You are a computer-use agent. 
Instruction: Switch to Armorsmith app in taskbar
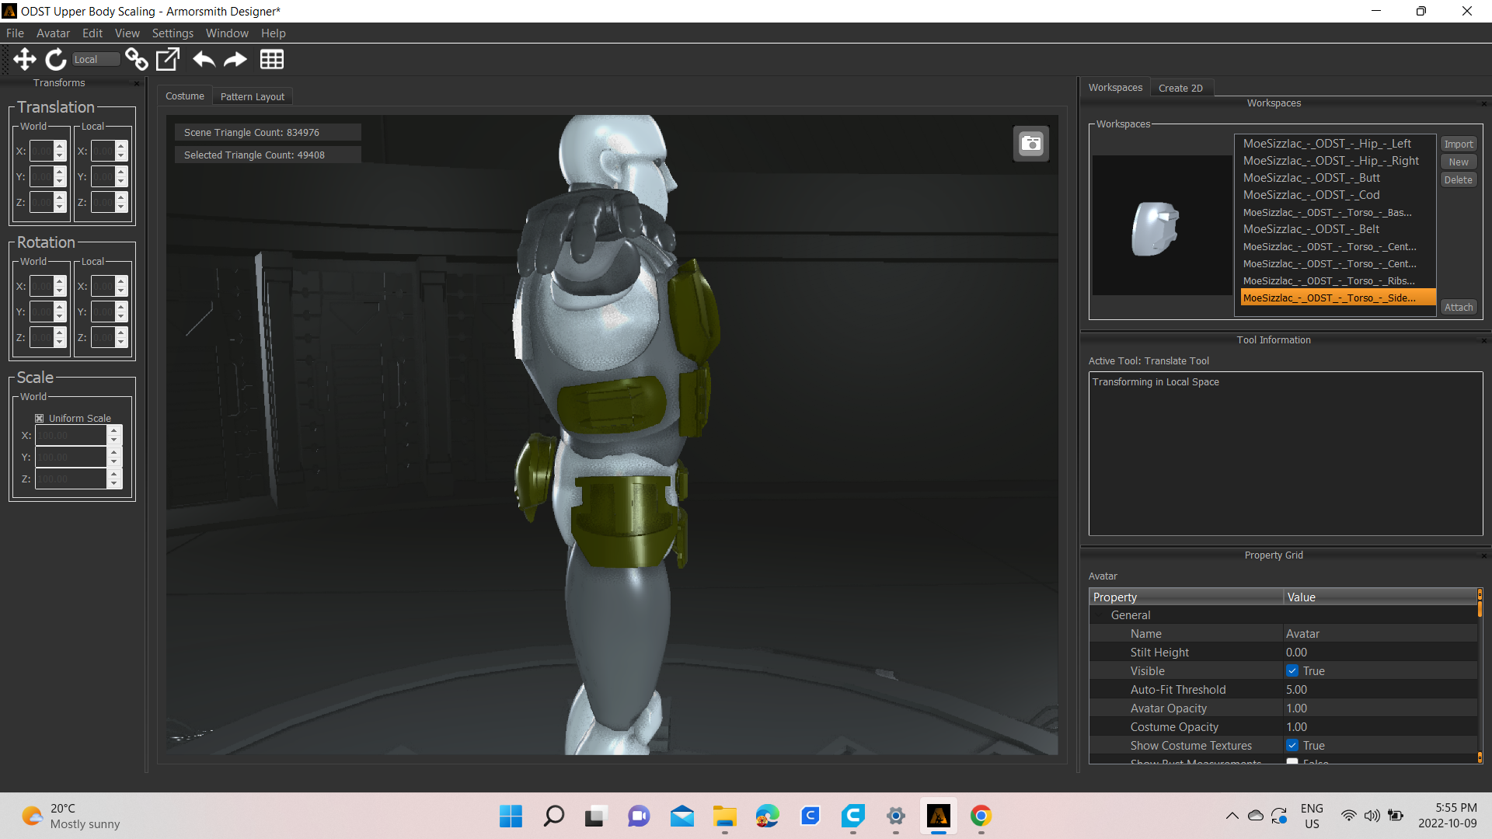[938, 816]
